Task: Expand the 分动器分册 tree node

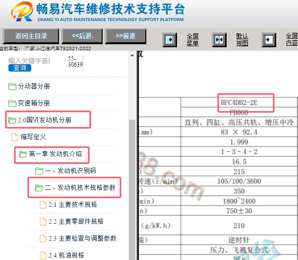Action: click(34, 87)
